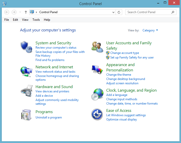Click the Search Control Panel field

(148, 12)
